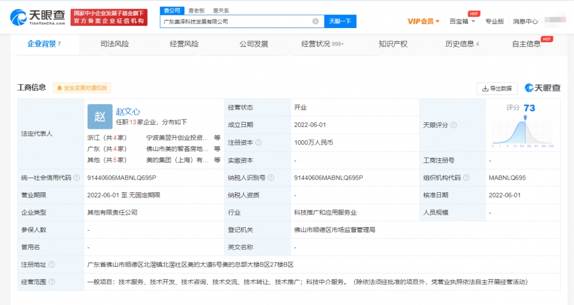
Task: Expand the 百宝箱 dropdown menu
Action: click(x=462, y=22)
